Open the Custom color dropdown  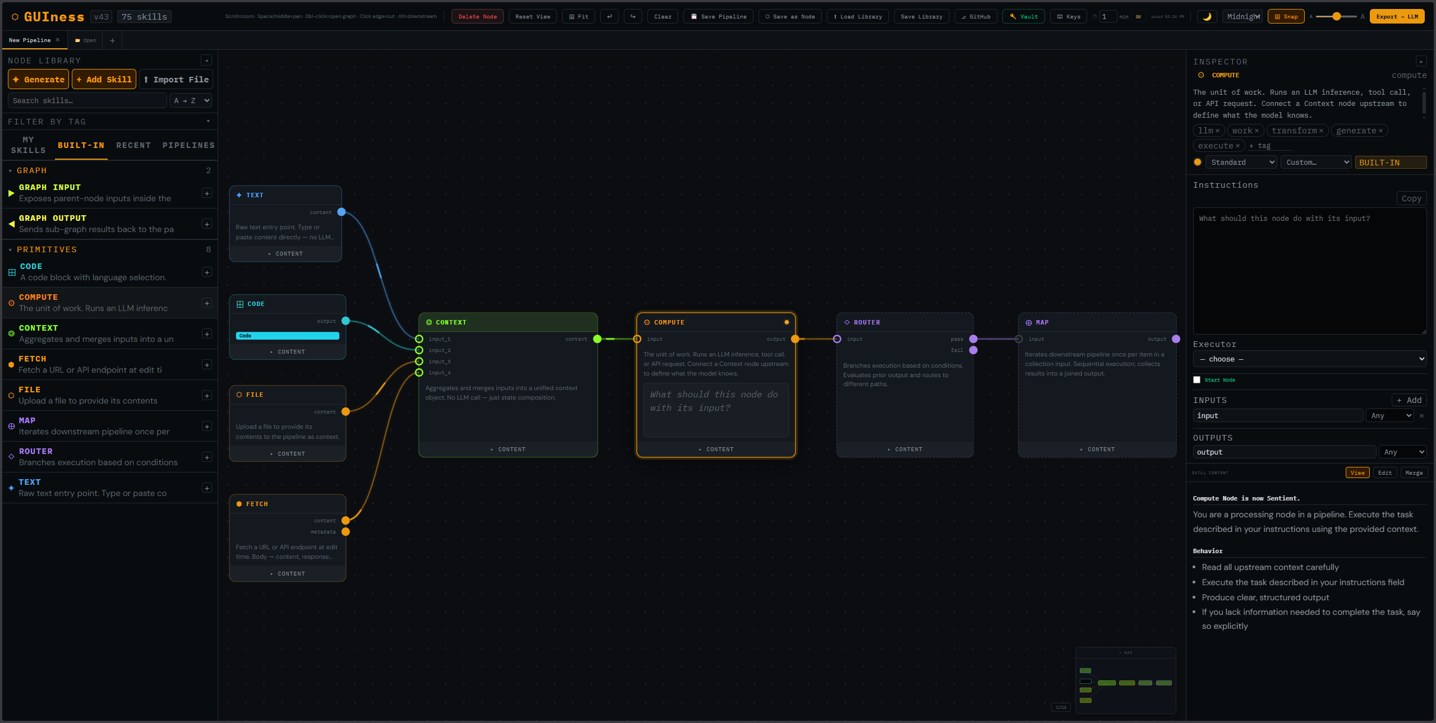coord(1316,163)
